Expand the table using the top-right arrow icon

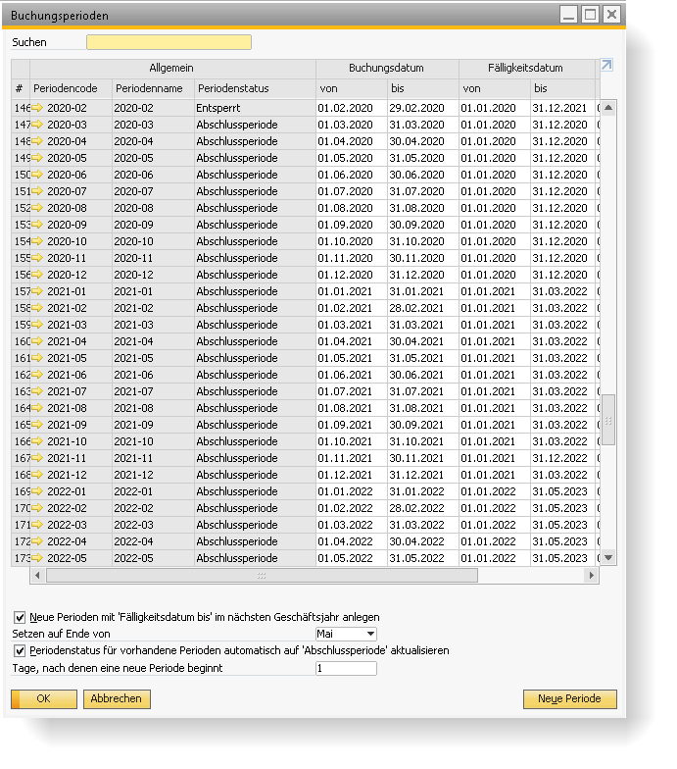click(x=606, y=66)
